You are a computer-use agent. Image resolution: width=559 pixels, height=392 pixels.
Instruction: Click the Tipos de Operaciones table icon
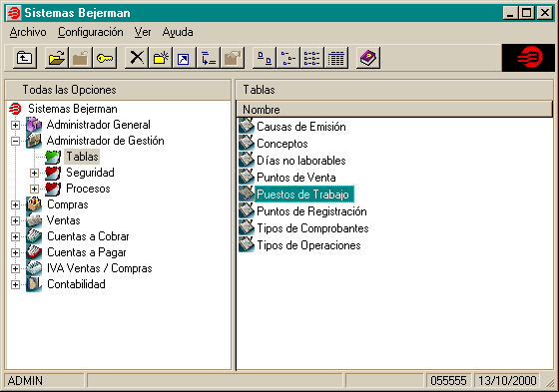(247, 245)
